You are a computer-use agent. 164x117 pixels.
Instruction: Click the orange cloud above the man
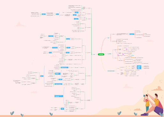point(157,88)
